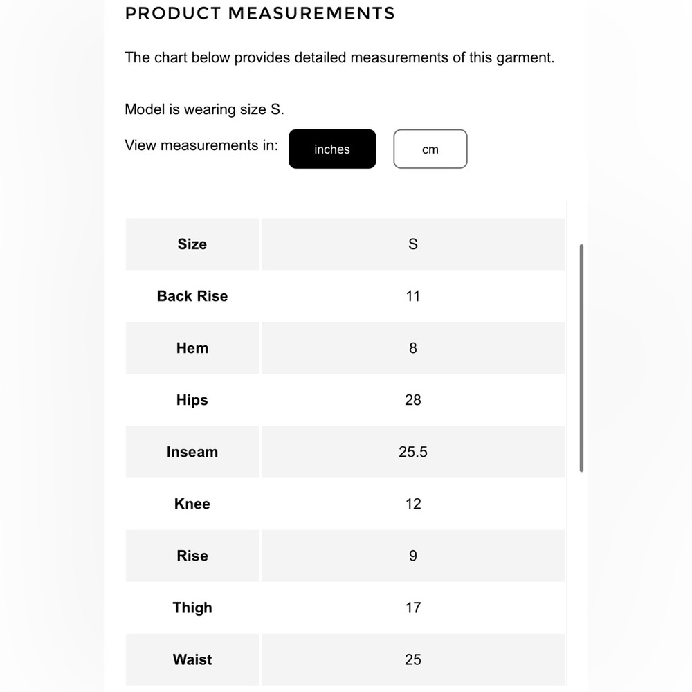The image size is (692, 692).
Task: Select the size S column header
Action: pos(413,244)
